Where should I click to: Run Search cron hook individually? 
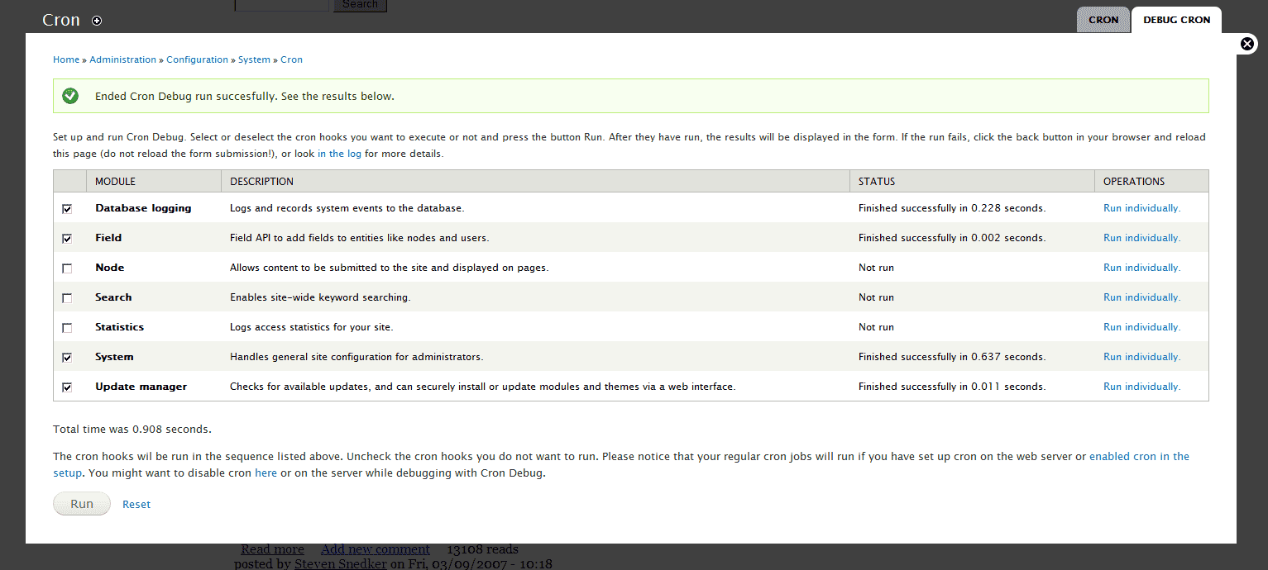pyautogui.click(x=1141, y=297)
